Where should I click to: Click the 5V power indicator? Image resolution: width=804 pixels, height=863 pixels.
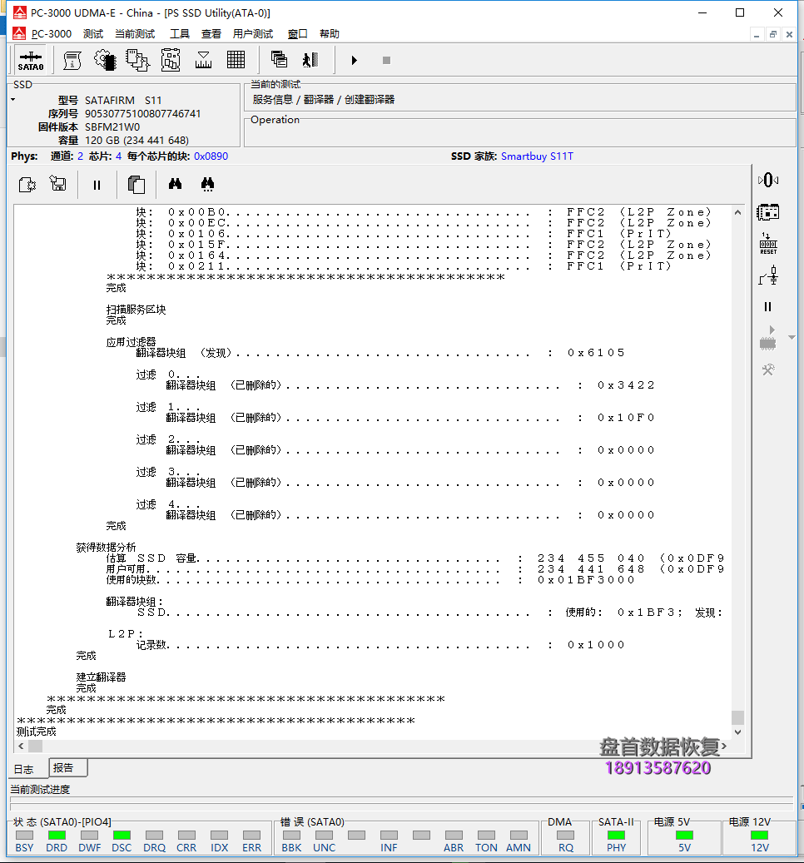click(x=685, y=836)
